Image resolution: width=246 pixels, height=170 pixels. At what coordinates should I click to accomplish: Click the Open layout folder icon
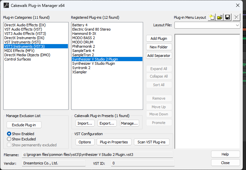(x=220, y=17)
